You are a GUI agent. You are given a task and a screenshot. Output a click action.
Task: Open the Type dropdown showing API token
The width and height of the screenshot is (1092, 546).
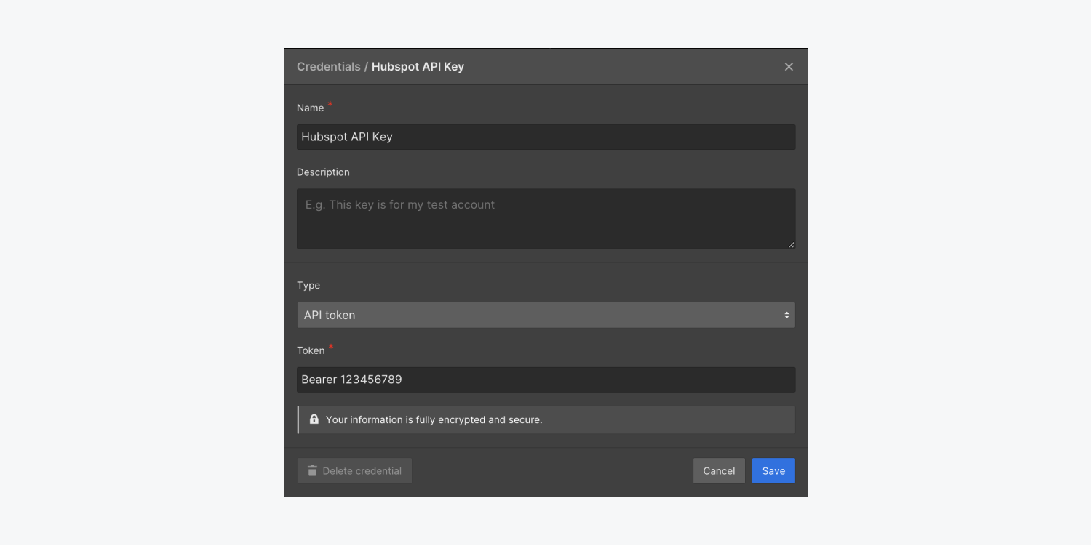(x=546, y=315)
